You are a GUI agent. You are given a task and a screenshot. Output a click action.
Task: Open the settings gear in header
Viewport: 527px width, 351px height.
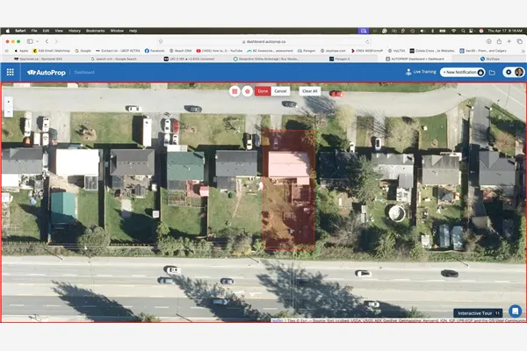(x=508, y=72)
